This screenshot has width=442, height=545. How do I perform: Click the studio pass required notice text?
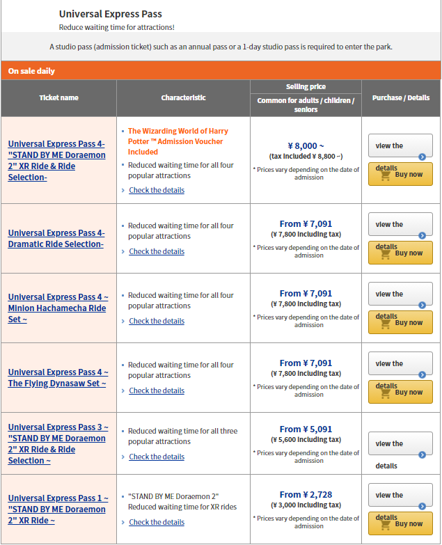pos(221,47)
